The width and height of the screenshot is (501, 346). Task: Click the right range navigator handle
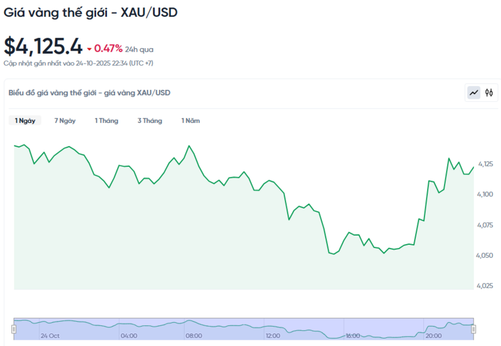tap(473, 329)
